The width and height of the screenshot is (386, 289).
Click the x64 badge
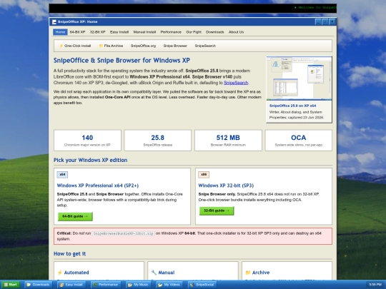[62, 175]
